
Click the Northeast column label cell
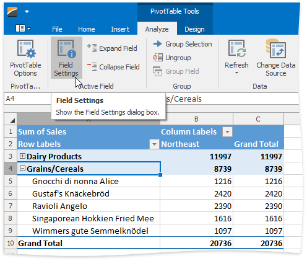pos(196,144)
